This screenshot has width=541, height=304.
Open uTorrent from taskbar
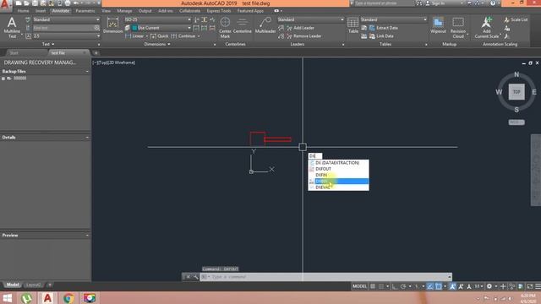tap(26, 298)
